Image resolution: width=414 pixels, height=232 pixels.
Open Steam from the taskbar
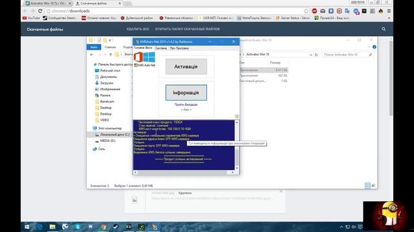[x=116, y=227]
